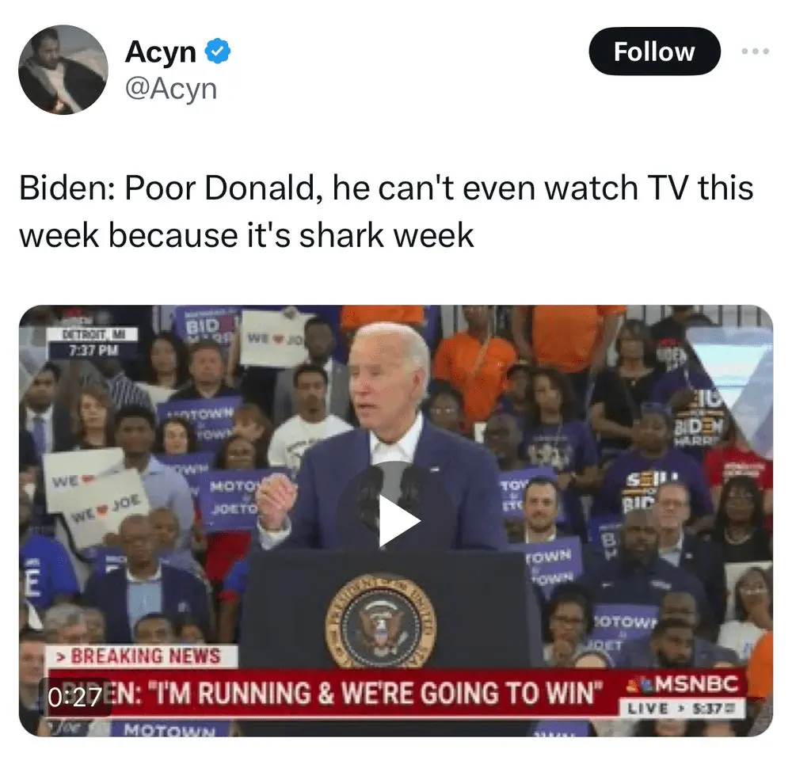Click the 0:27 video duration badge
This screenshot has height=757, width=792.
(x=74, y=697)
